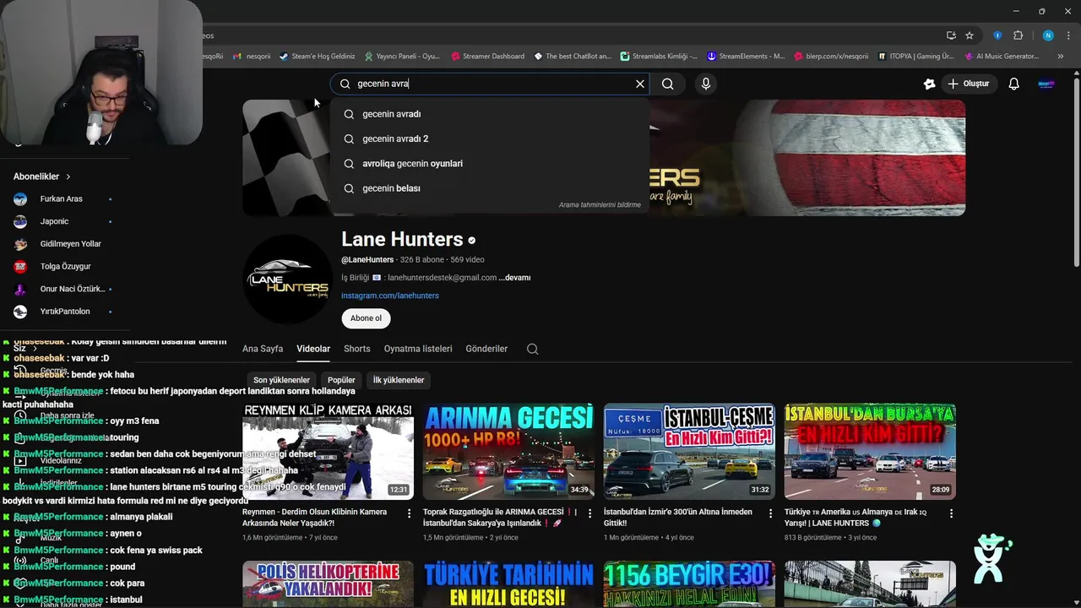Open instagram.com/lanehunters link
The image size is (1081, 608).
390,296
